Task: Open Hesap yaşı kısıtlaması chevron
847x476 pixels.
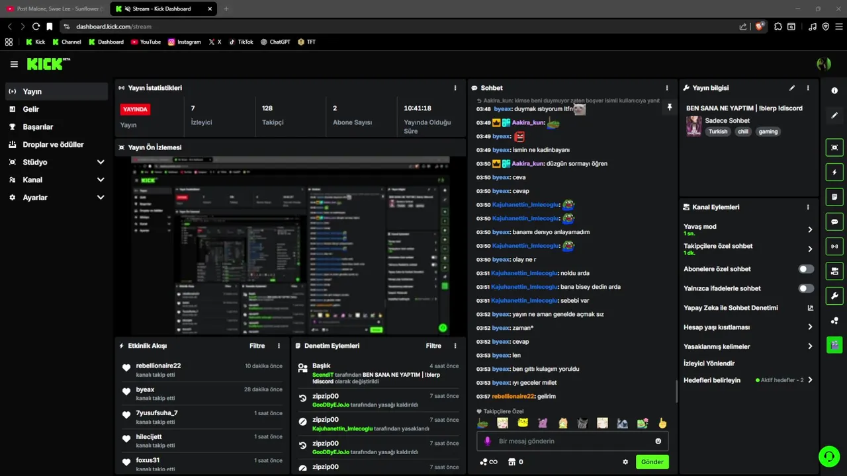Action: click(x=810, y=327)
